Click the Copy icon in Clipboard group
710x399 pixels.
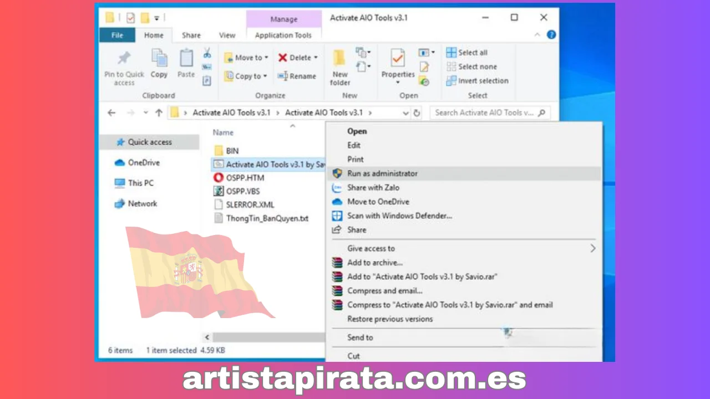pyautogui.click(x=159, y=58)
